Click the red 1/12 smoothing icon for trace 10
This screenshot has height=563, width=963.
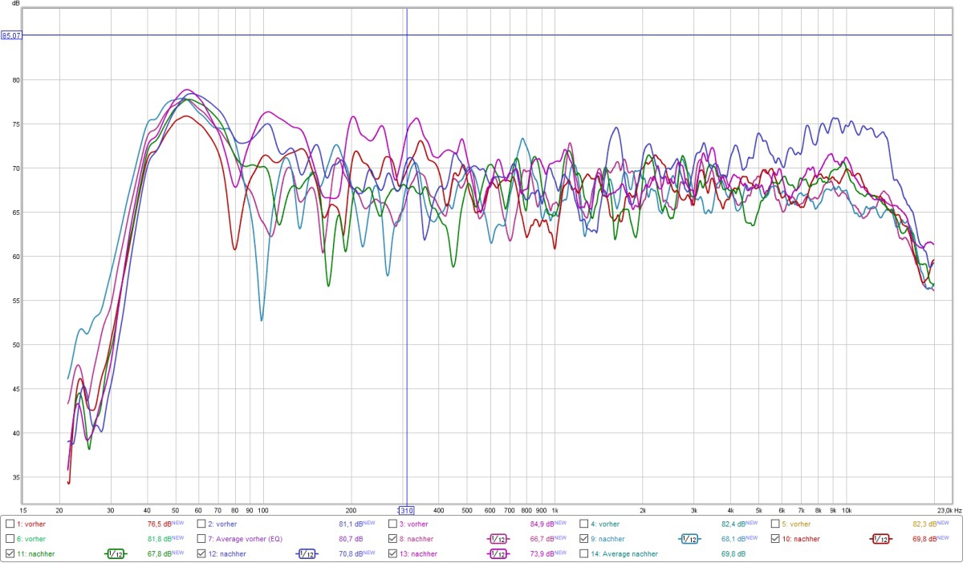coord(881,539)
